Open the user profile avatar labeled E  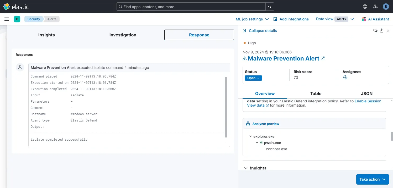386,6
